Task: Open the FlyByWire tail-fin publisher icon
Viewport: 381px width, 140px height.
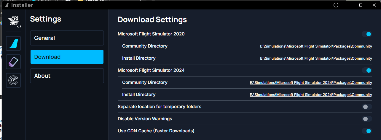Action: (14, 43)
